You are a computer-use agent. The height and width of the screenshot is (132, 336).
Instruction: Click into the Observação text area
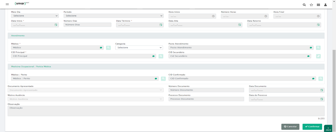pyautogui.click(x=166, y=111)
